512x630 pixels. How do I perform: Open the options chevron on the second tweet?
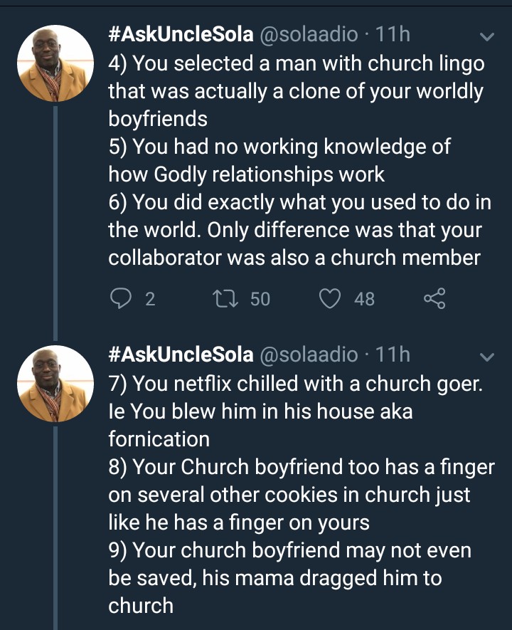pos(487,355)
